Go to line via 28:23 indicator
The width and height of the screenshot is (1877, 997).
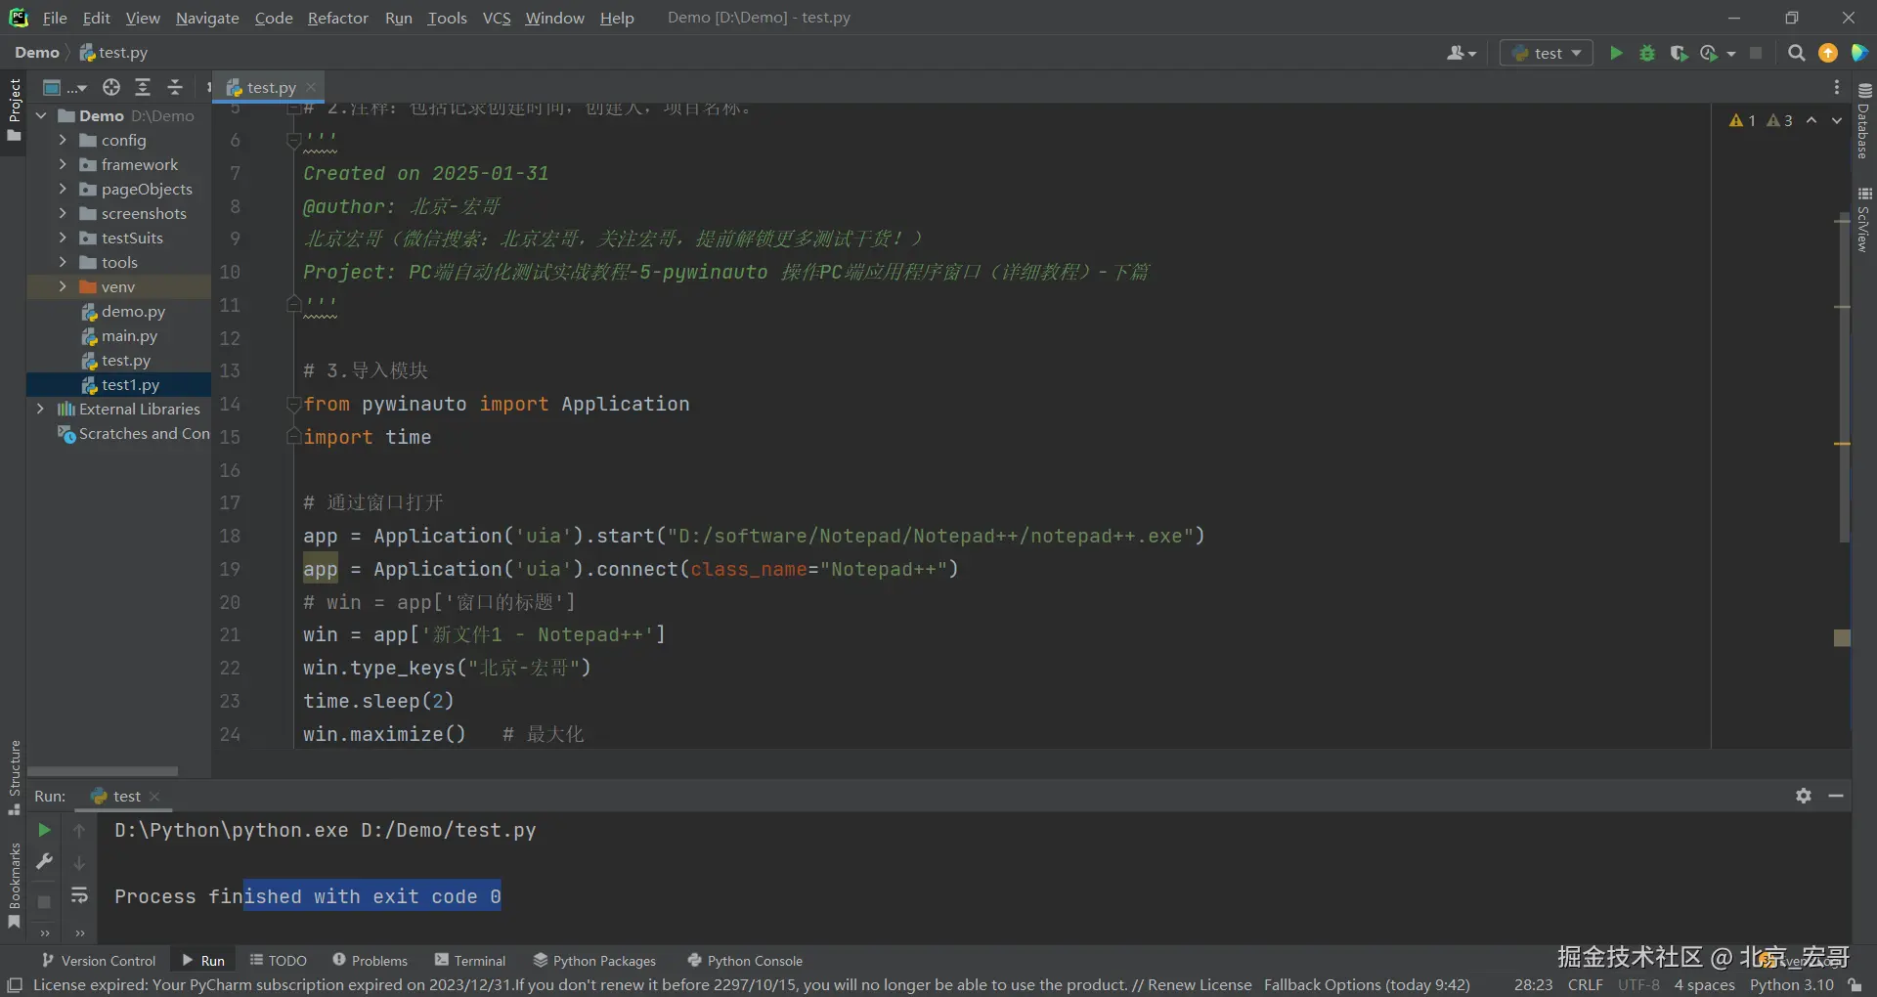click(x=1533, y=984)
